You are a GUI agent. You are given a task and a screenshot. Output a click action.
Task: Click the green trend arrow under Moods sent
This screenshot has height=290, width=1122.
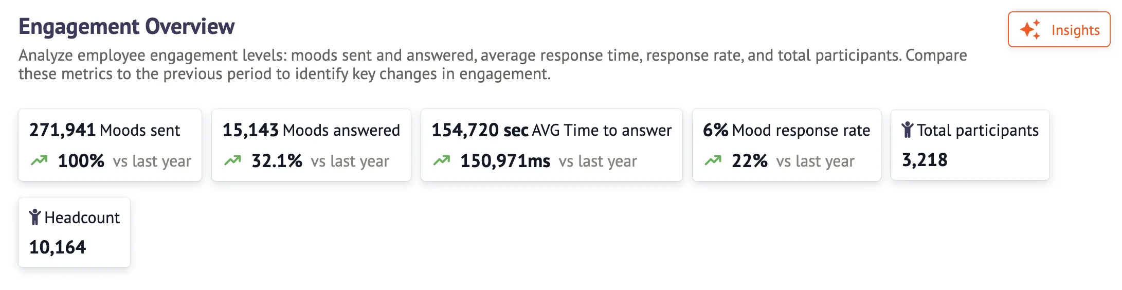point(39,161)
